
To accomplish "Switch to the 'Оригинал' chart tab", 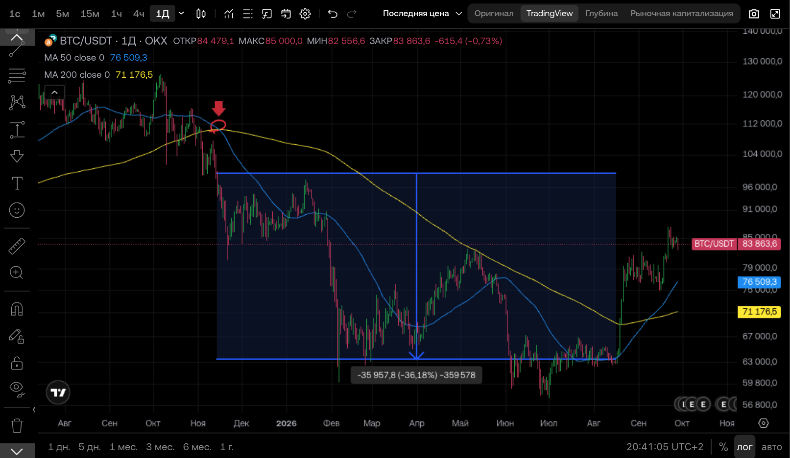I will (494, 14).
